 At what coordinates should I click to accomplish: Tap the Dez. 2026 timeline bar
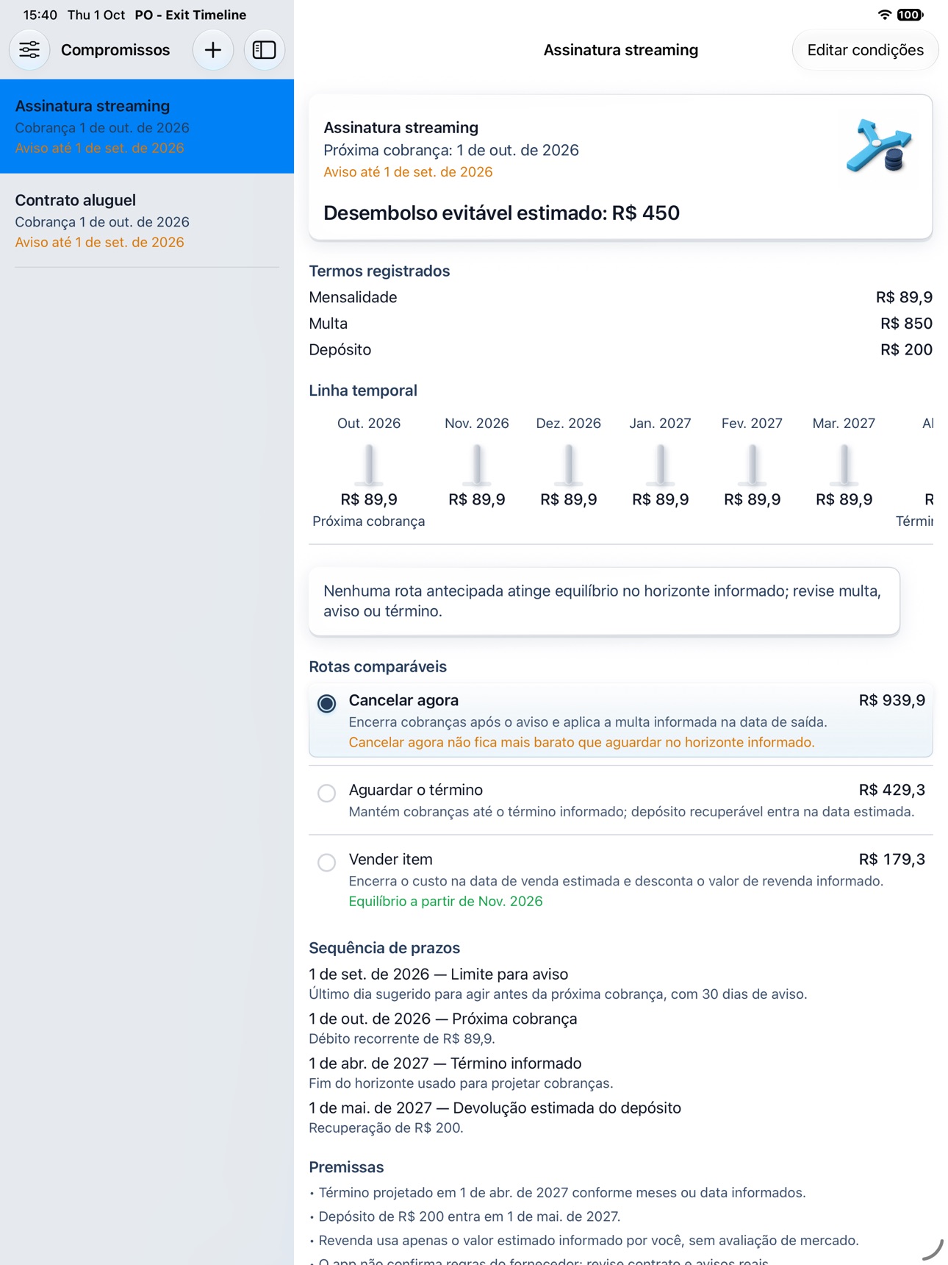[x=569, y=465]
